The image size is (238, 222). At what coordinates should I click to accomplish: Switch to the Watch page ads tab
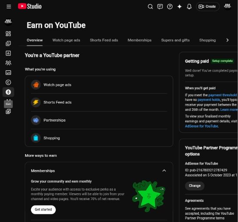pos(66,40)
